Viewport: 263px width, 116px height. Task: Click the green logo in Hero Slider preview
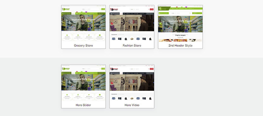(66, 68)
